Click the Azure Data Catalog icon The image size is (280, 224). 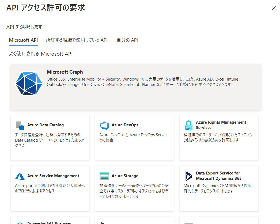pyautogui.click(x=20, y=125)
